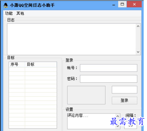
Task: Click inside the 日志 log text area
Action: point(71,39)
